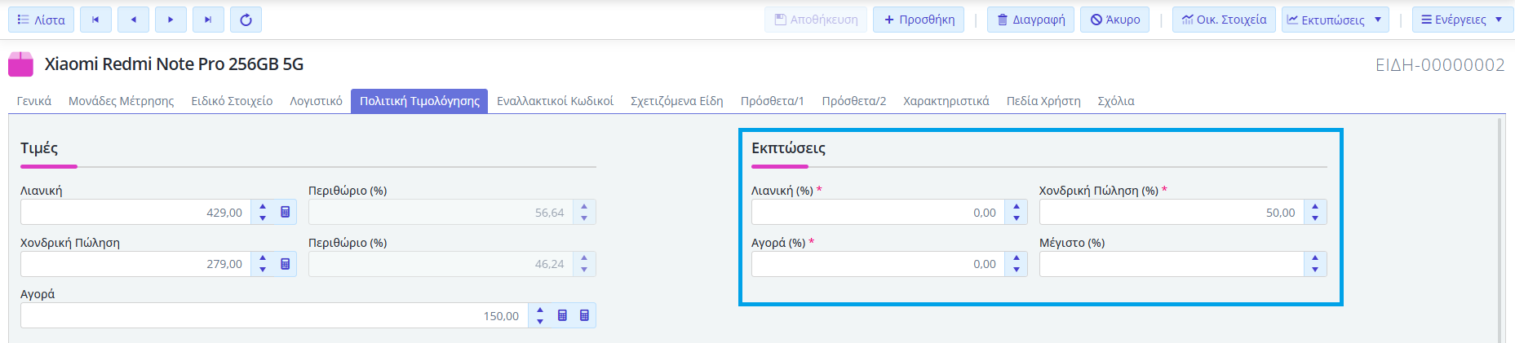Decrease Αγορά price with down arrow
The image size is (1515, 343).
click(x=540, y=321)
